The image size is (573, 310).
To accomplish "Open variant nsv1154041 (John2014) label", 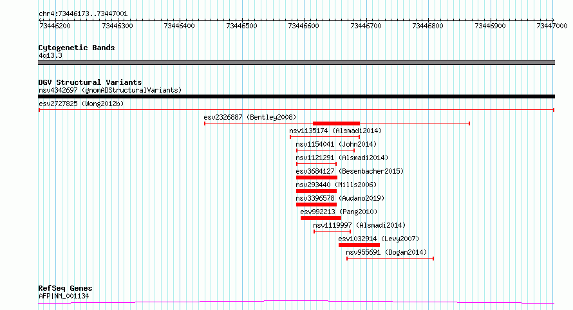I will click(336, 144).
